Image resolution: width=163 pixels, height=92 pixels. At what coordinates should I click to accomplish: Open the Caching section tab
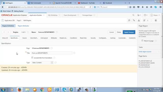click(113, 38)
